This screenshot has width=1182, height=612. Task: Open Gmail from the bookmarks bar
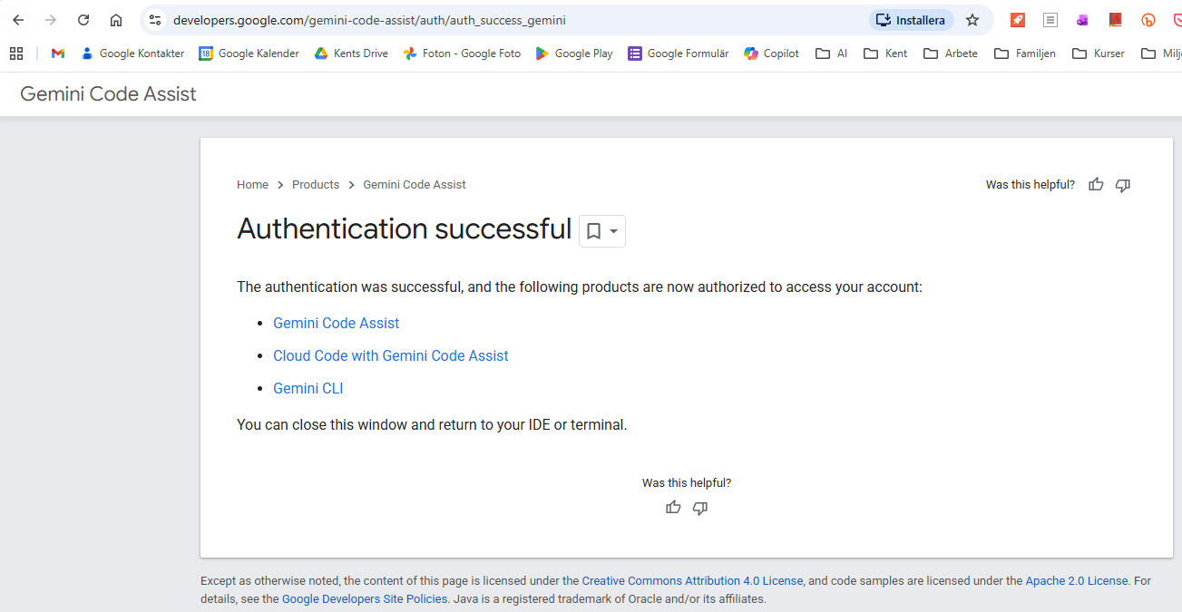58,53
